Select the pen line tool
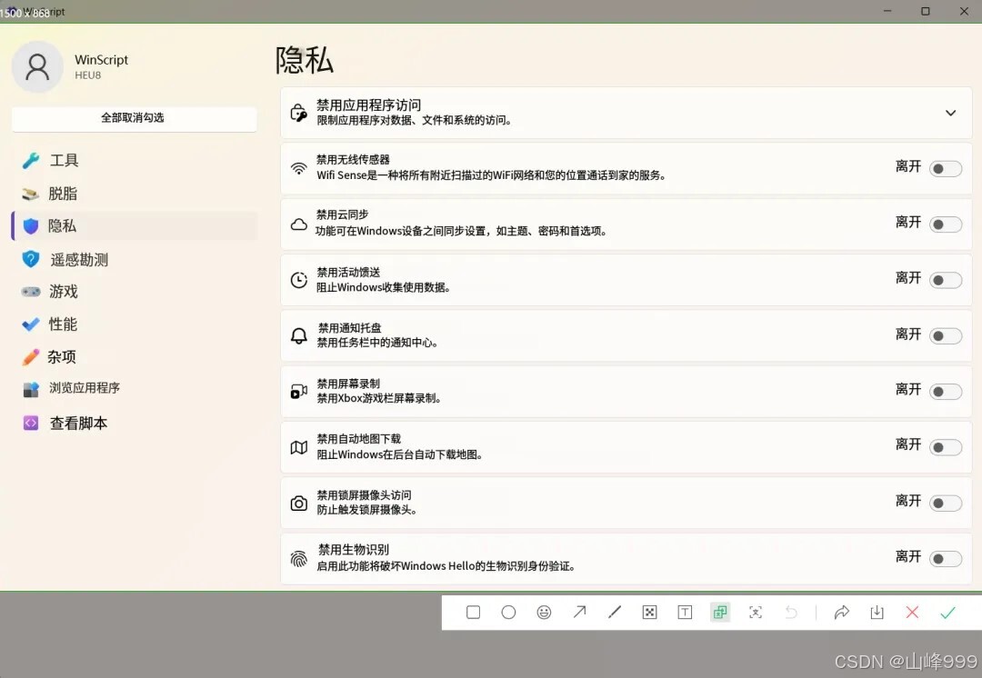982x678 pixels. point(615,613)
